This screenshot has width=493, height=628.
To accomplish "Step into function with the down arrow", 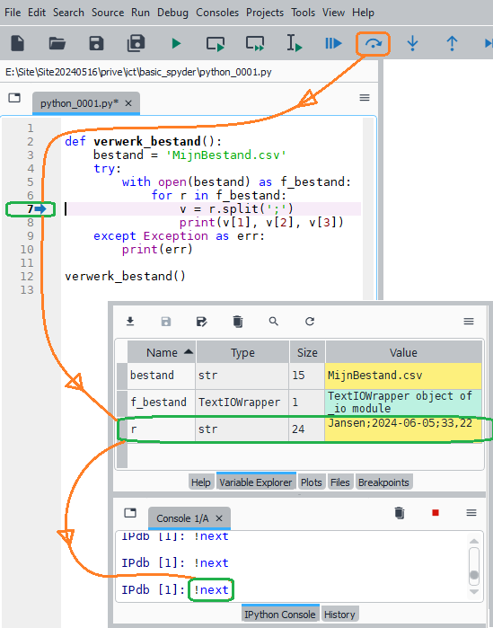I will tap(412, 43).
